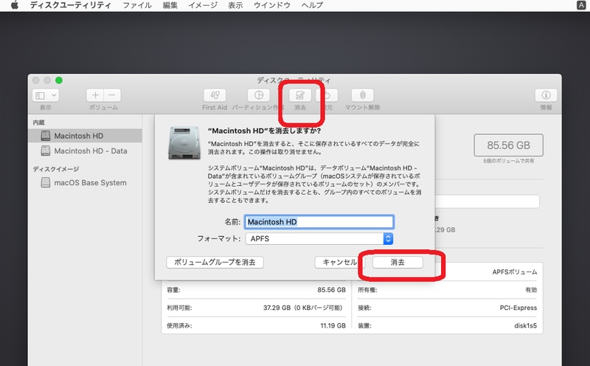Click the 利用可能 37.29 GB value
This screenshot has height=366, width=590.
pos(303,308)
